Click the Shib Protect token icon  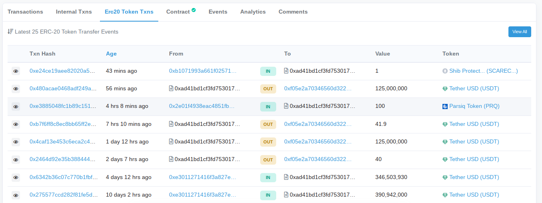pyautogui.click(x=445, y=71)
